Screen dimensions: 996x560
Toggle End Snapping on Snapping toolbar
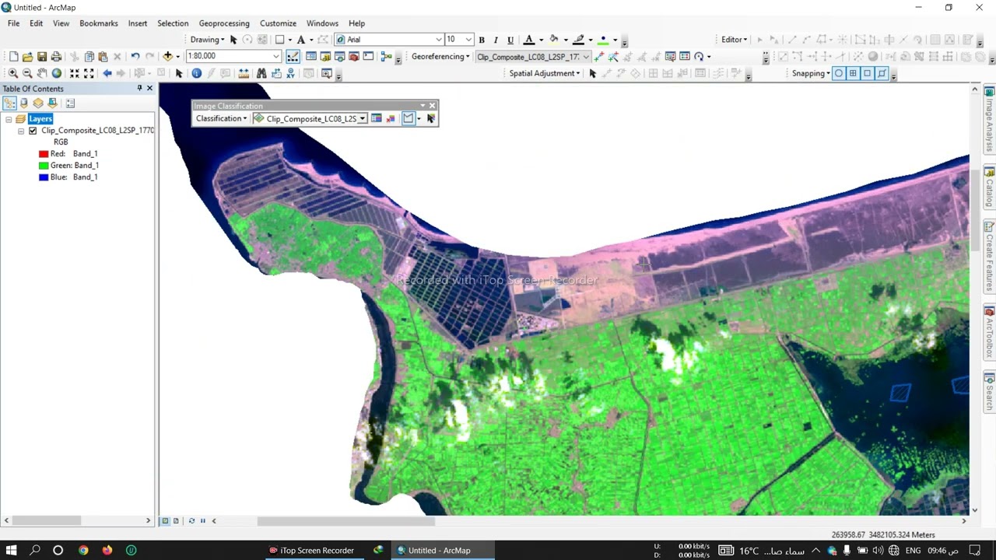(x=853, y=73)
